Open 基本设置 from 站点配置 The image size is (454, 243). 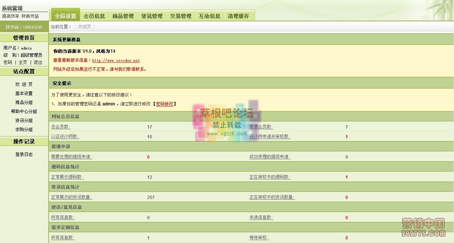(24, 93)
